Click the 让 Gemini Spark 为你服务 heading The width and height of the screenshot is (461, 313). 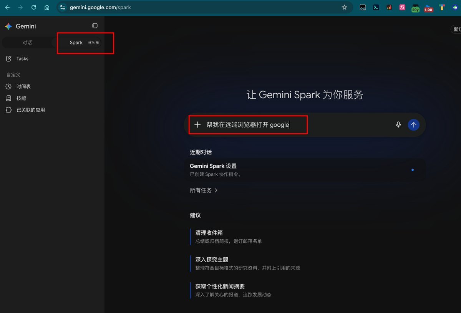coord(305,95)
